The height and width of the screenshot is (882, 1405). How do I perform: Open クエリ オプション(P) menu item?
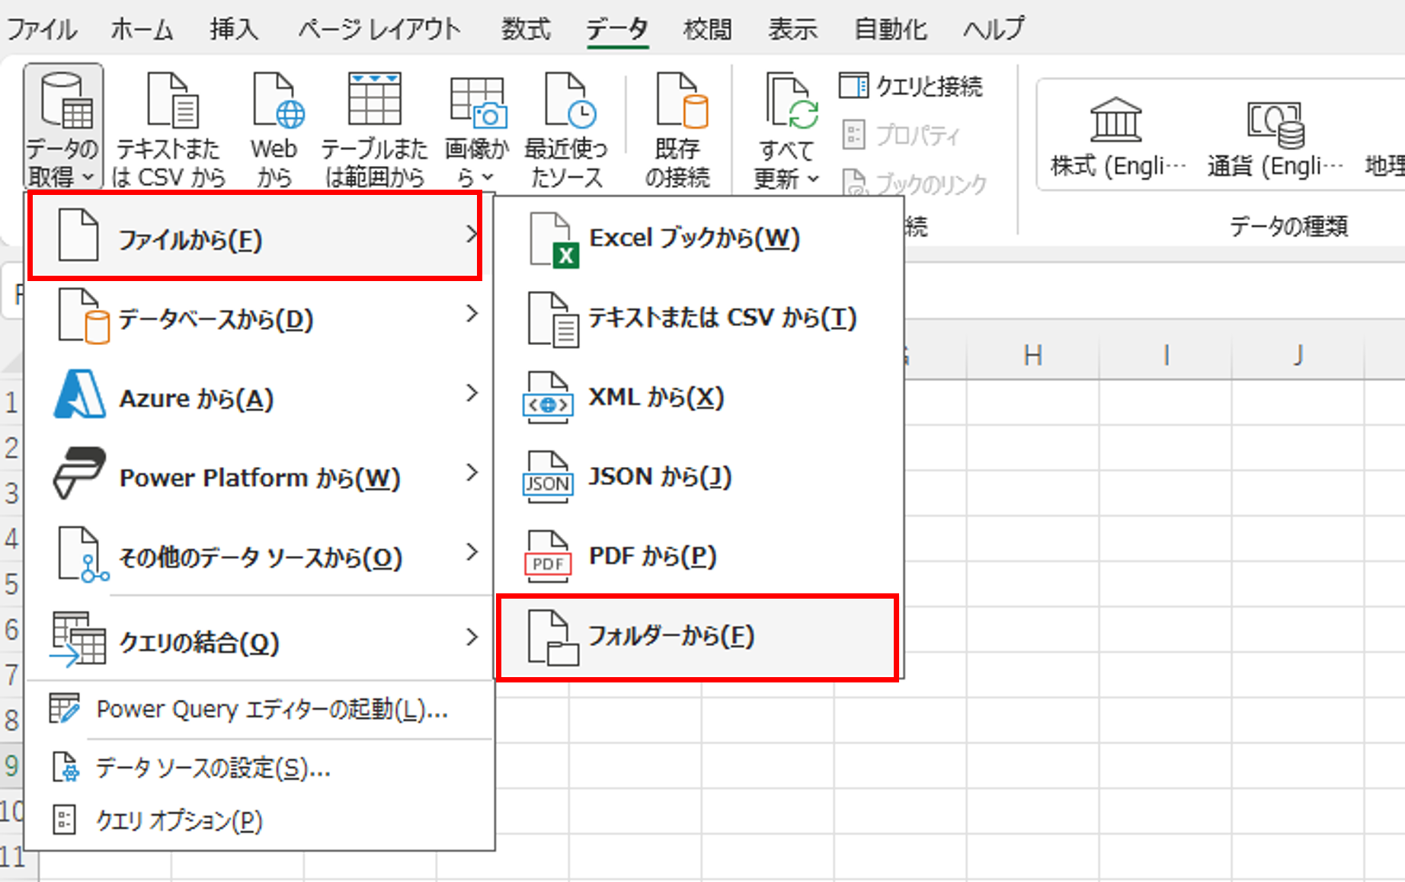pos(259,820)
